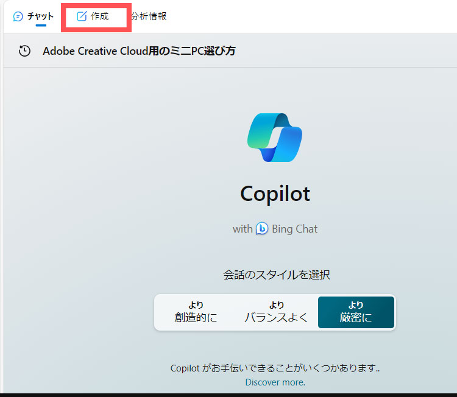
Task: Click the 'Bing Chat' text label
Action: (x=294, y=229)
